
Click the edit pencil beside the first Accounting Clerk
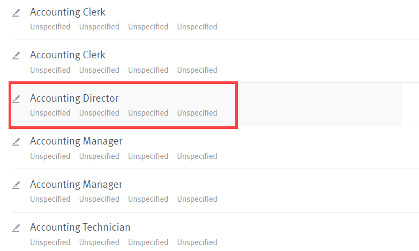[16, 12]
